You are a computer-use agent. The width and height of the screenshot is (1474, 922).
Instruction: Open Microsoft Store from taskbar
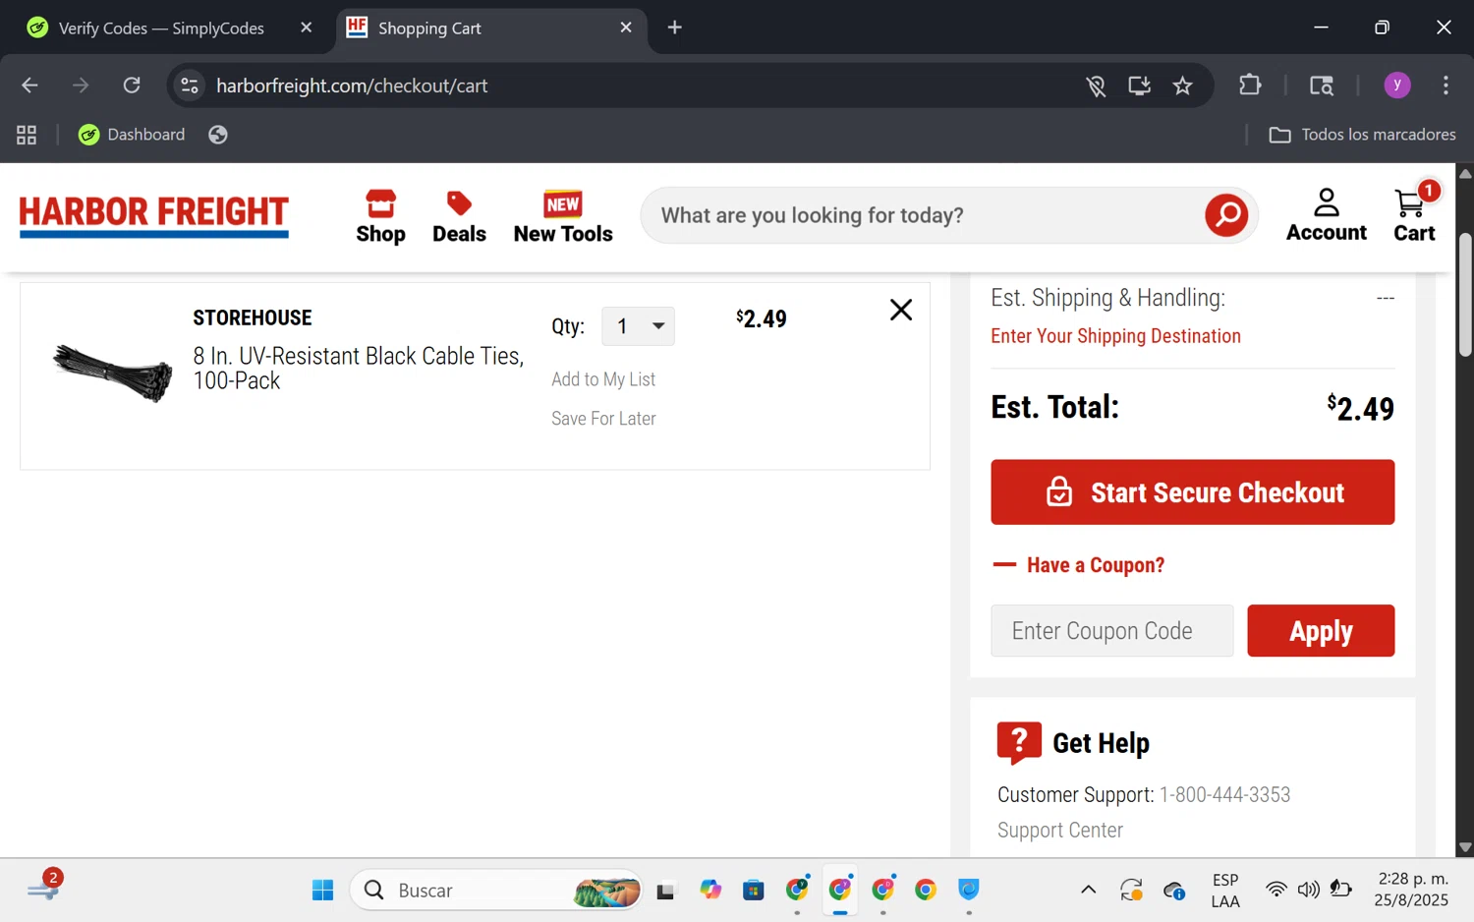point(754,891)
